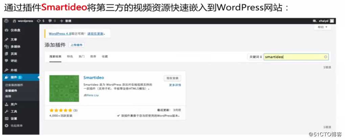Click the zhaiyd user avatar
Screen dimensions: 345x140
[x=332, y=21]
